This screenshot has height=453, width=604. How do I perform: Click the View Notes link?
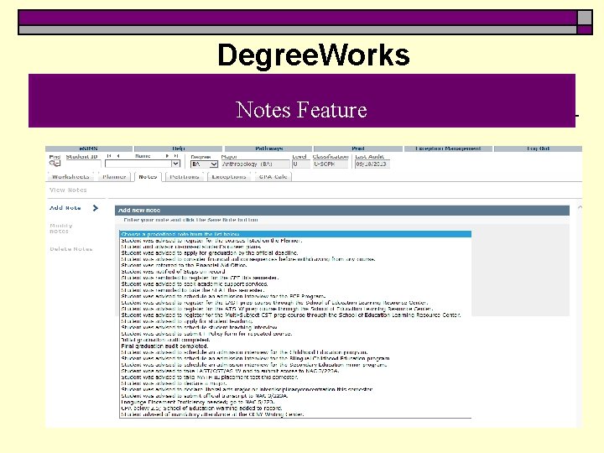point(68,190)
